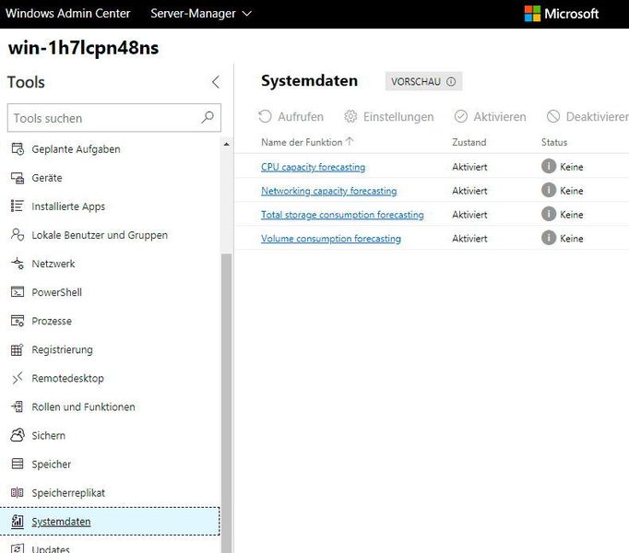Select Rollen und Funktionen in tools list

coord(83,406)
